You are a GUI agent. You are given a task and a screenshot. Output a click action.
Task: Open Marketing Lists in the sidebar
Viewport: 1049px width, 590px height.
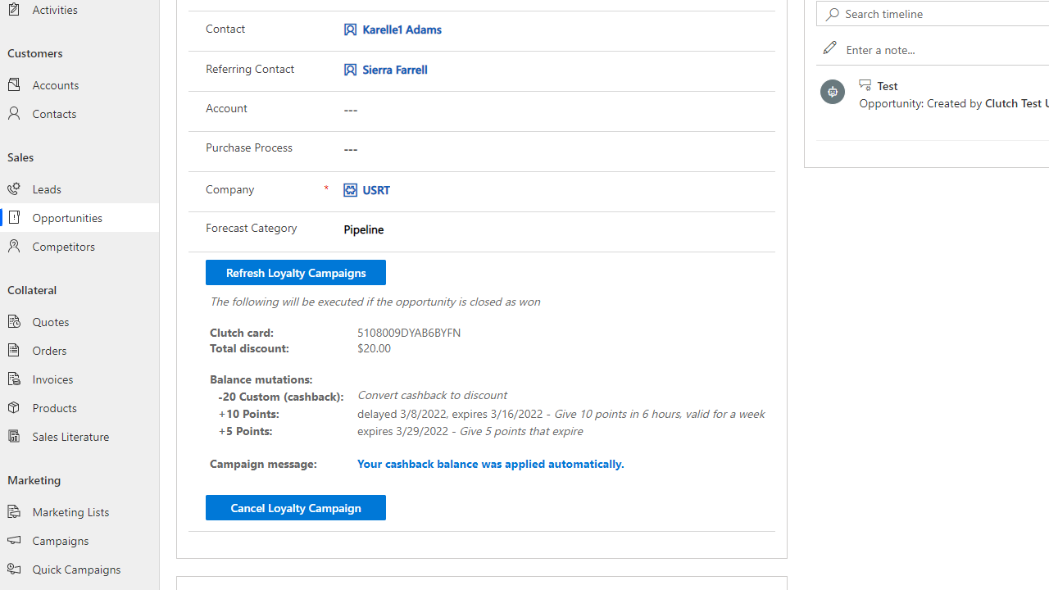70,512
